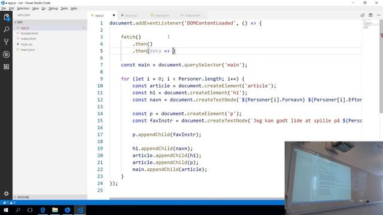Place cursor on 'fetch()' in line 3
This screenshot has width=383, height=215.
pyautogui.click(x=131, y=37)
